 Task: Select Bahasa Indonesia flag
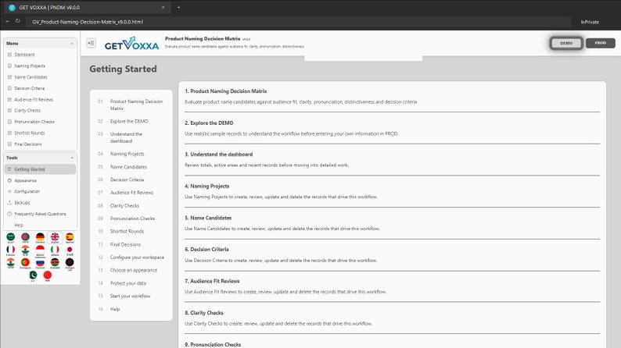click(x=40, y=250)
